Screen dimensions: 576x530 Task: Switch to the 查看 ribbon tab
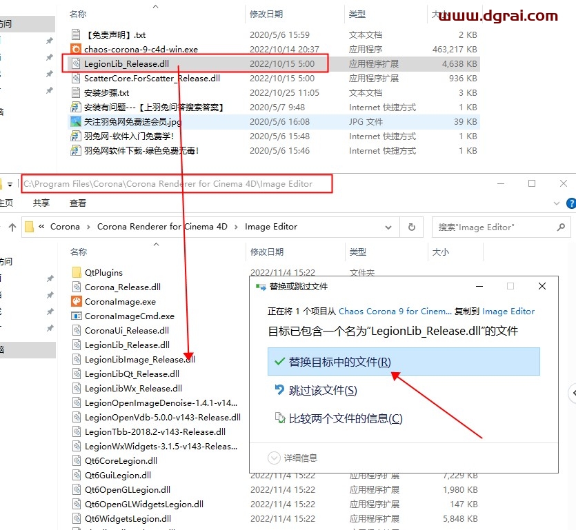pos(78,203)
